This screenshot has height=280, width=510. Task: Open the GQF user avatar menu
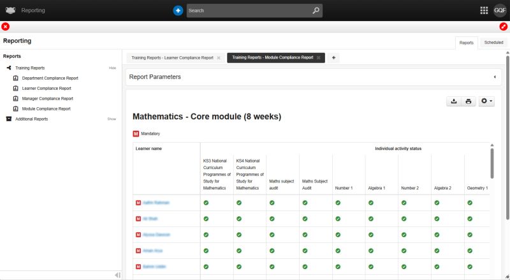click(500, 10)
